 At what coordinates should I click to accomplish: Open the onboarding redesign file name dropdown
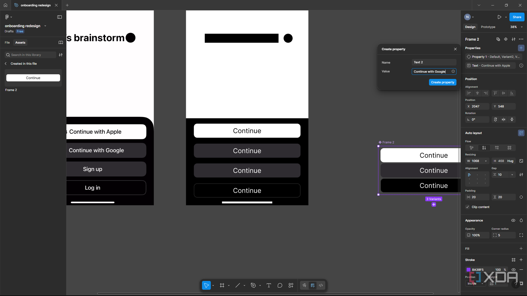45,26
